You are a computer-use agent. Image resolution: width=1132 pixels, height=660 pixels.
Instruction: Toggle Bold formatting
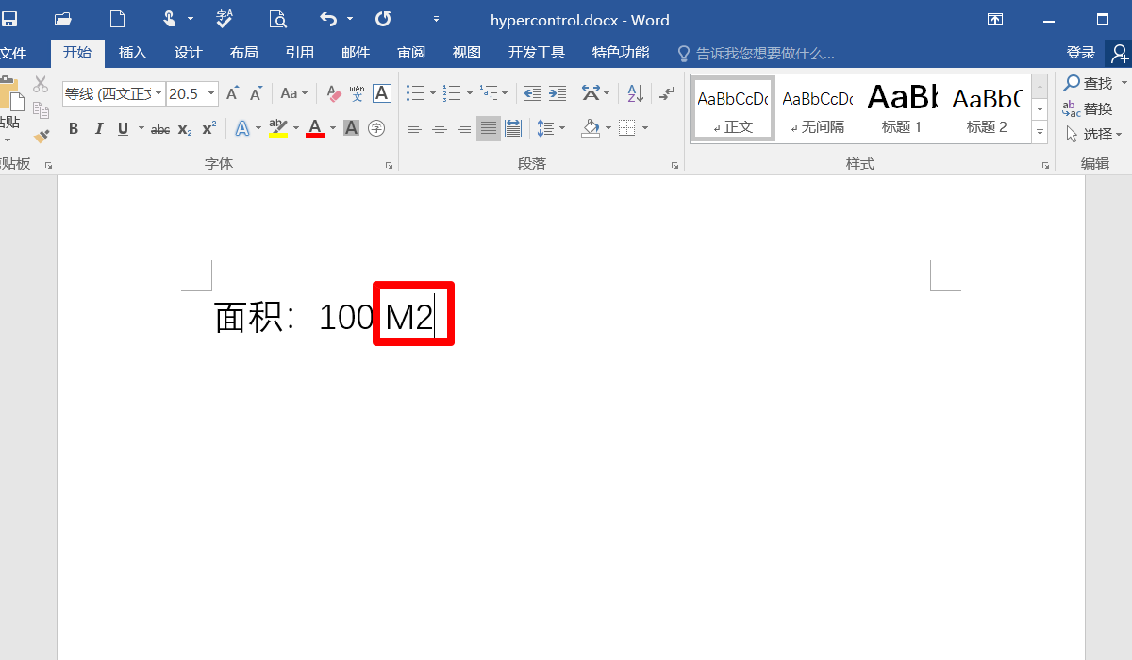pos(74,128)
